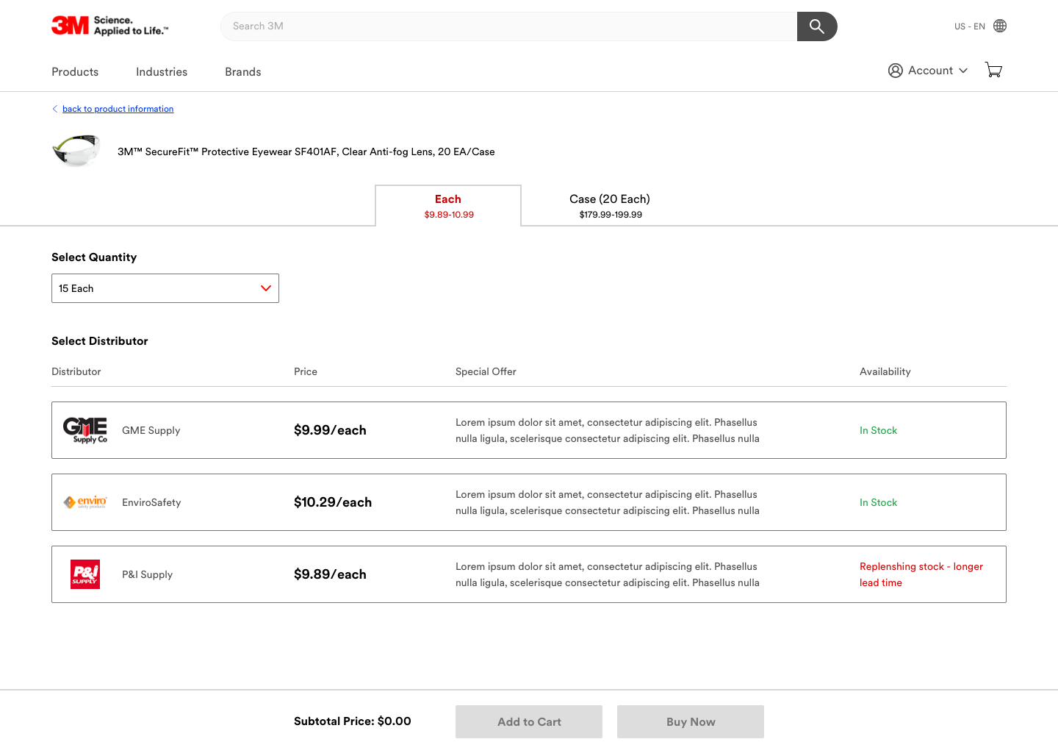This screenshot has height=753, width=1058.
Task: Follow the back to product information link
Action: pyautogui.click(x=118, y=109)
